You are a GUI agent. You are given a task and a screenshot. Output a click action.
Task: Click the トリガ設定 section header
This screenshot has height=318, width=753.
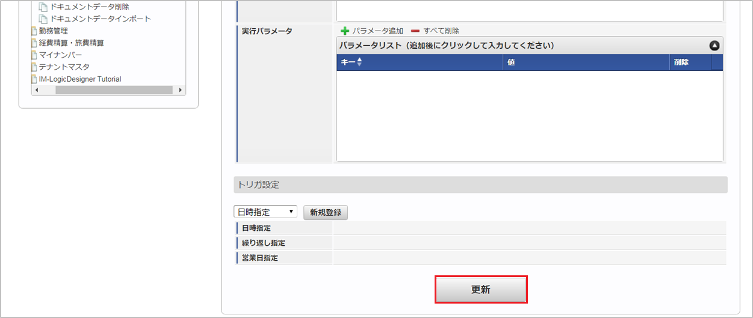[x=481, y=185]
